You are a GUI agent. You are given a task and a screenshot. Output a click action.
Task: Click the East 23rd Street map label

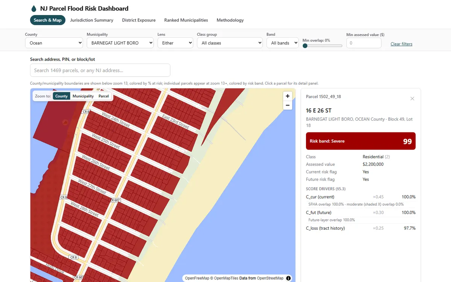coord(176,122)
